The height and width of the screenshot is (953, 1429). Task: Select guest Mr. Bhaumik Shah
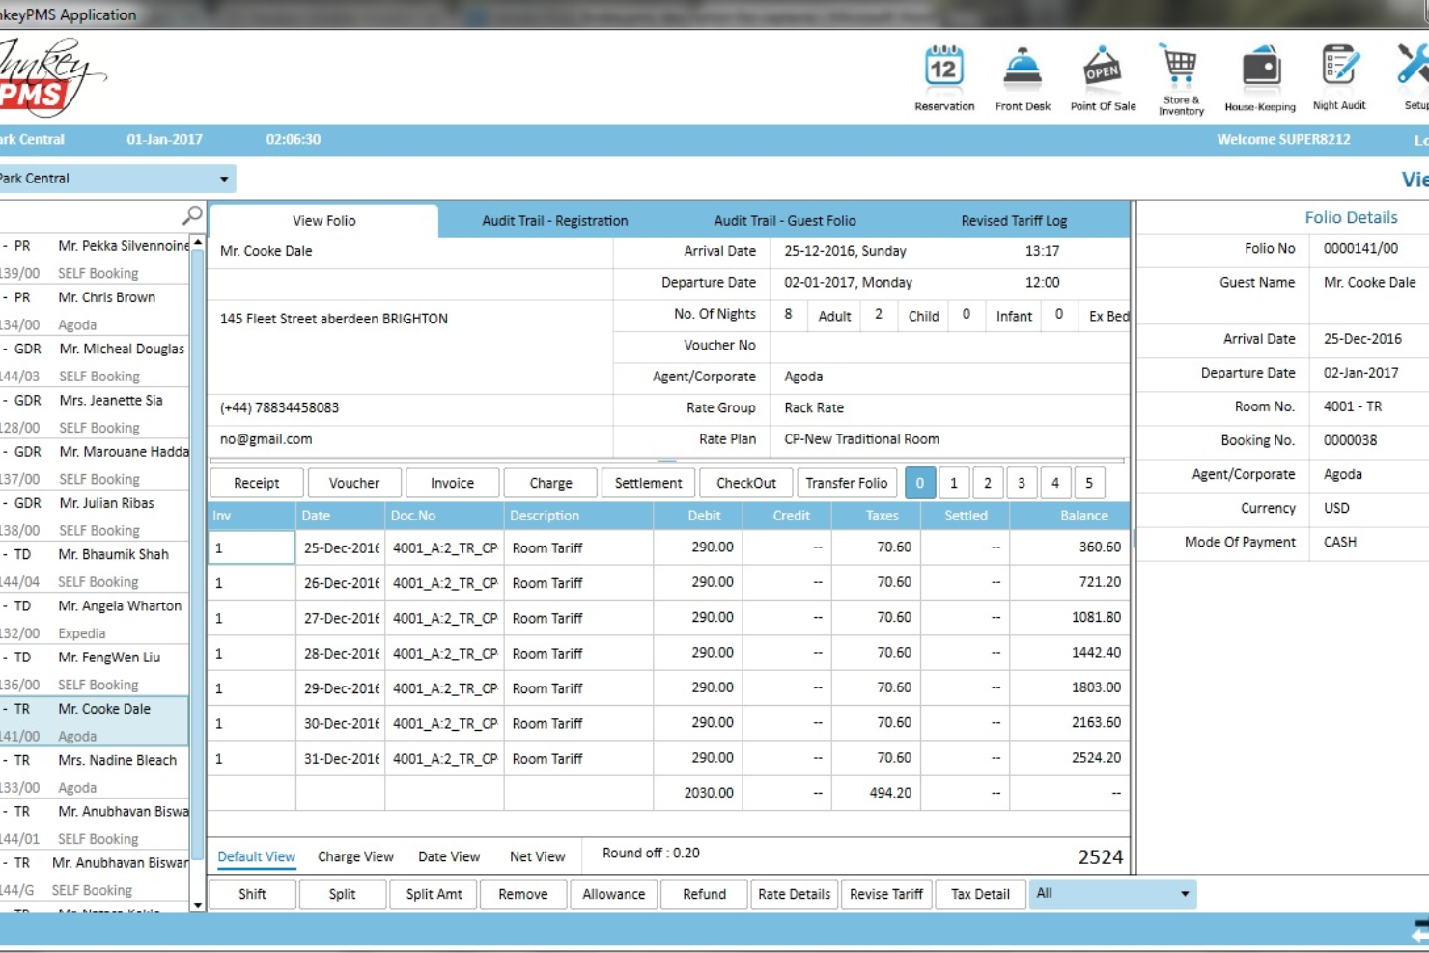tap(94, 567)
